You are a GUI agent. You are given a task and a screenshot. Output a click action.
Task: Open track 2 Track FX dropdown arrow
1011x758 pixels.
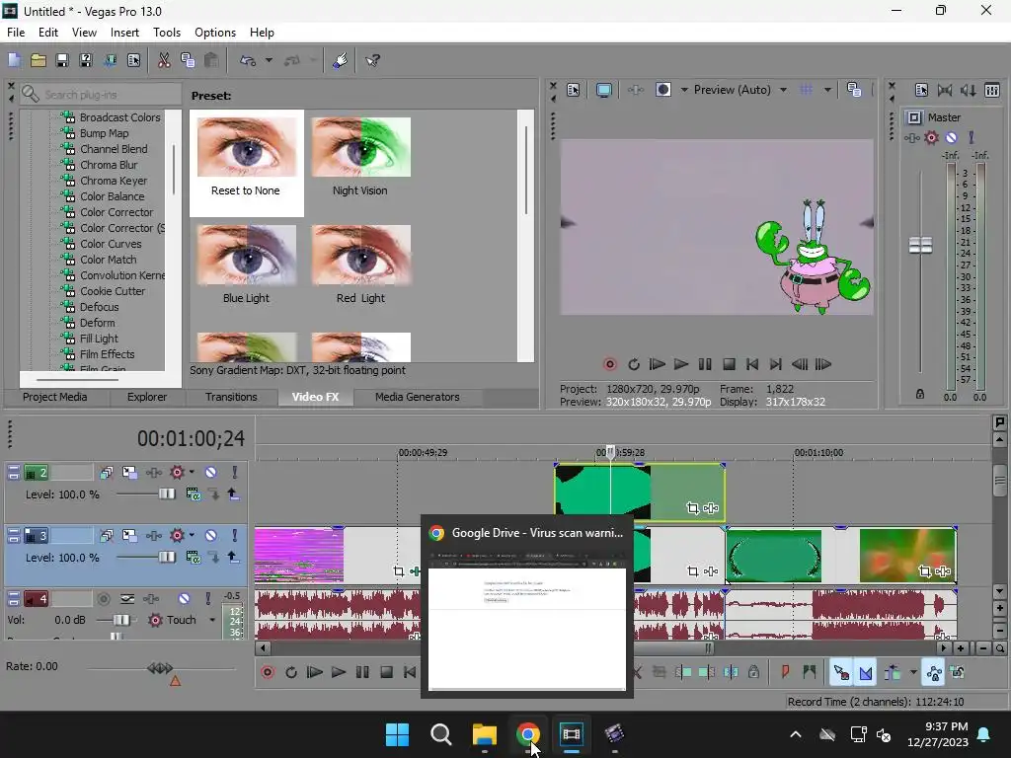pyautogui.click(x=193, y=473)
